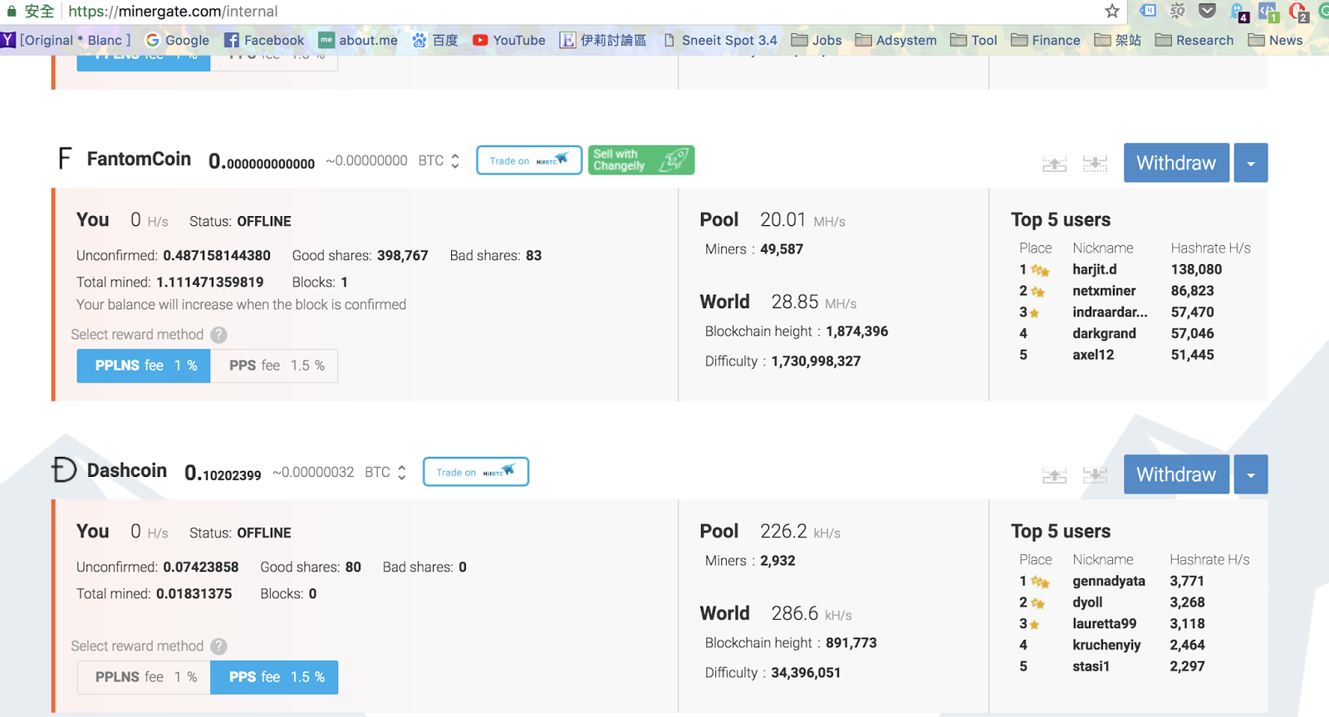This screenshot has width=1329, height=717.
Task: Click FantomCoin pool miners count 49,587
Action: point(782,249)
